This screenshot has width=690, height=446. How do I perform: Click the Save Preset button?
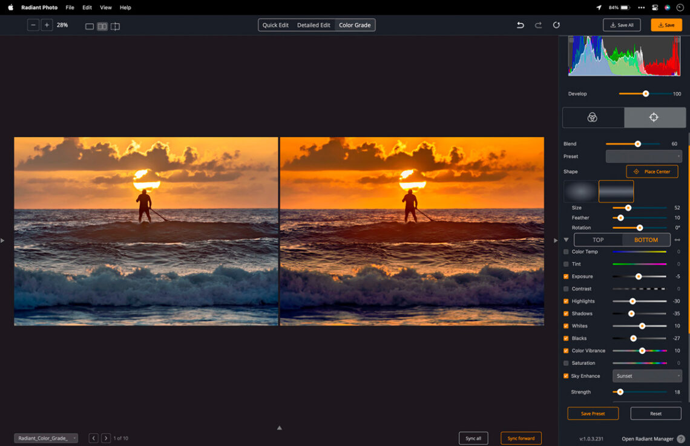point(593,414)
